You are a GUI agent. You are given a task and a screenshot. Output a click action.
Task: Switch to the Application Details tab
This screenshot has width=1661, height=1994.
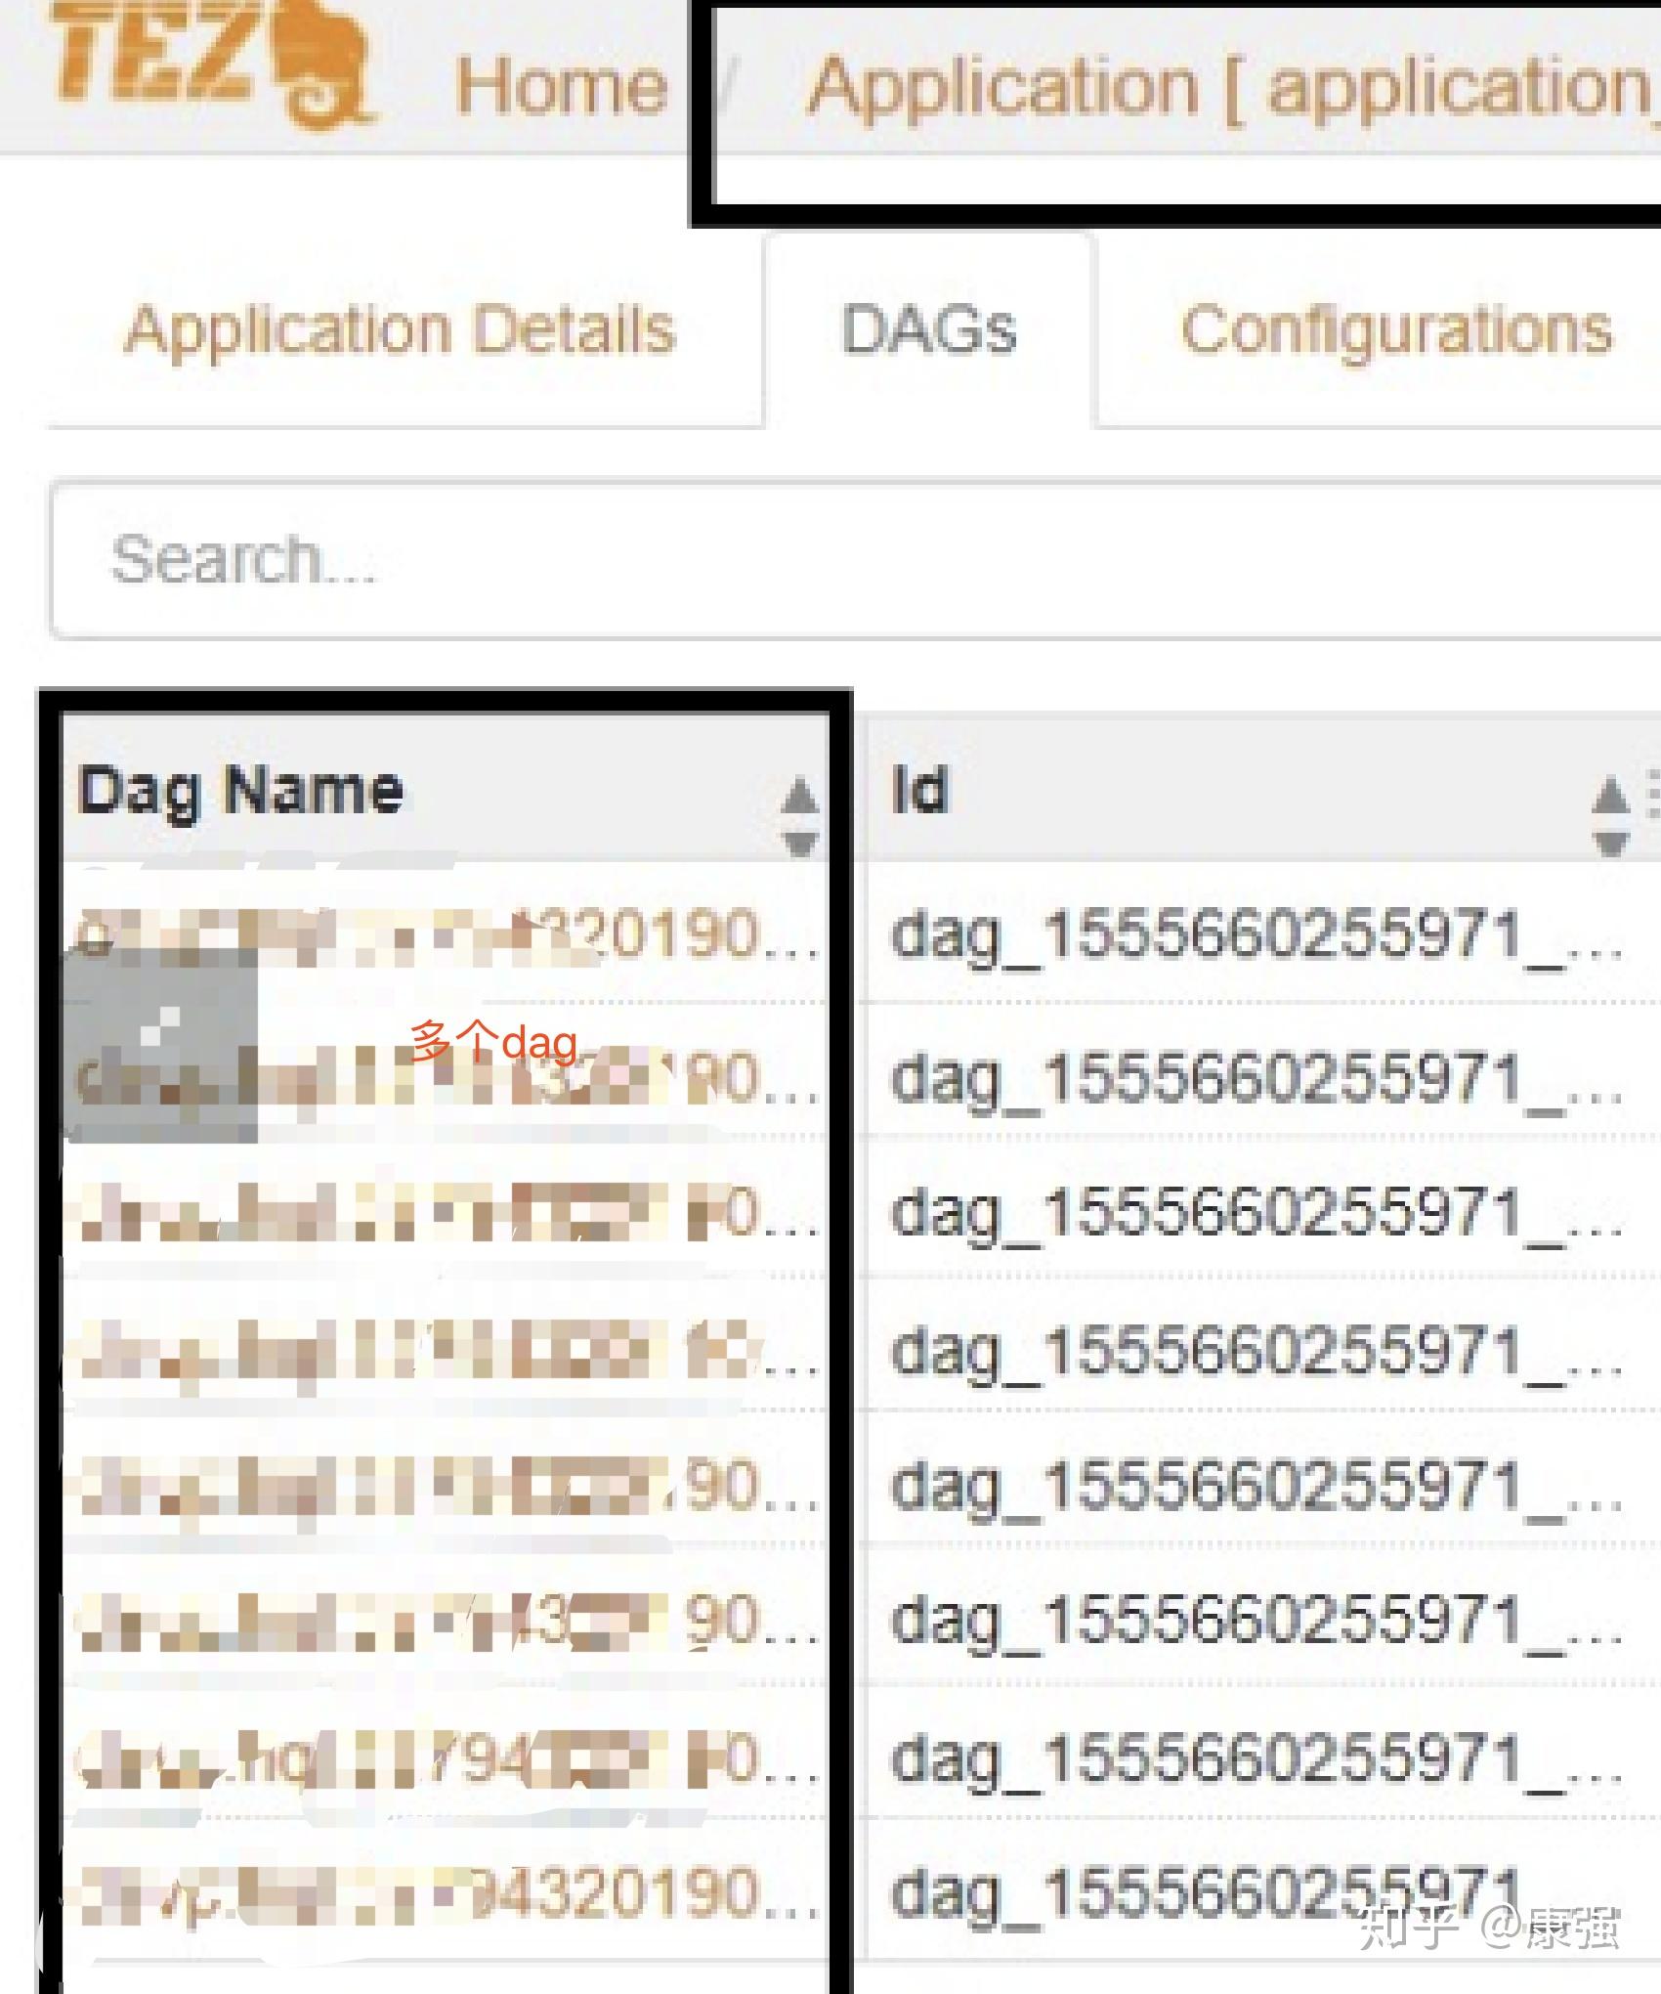click(401, 329)
